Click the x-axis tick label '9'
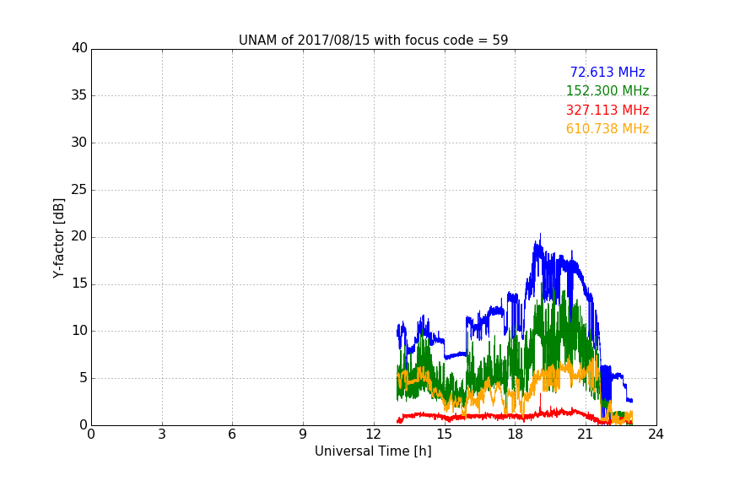The width and height of the screenshot is (729, 486). (x=303, y=435)
